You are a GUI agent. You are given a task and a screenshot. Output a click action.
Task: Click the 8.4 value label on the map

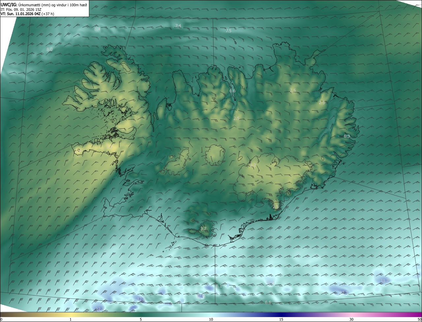[x=97, y=29]
